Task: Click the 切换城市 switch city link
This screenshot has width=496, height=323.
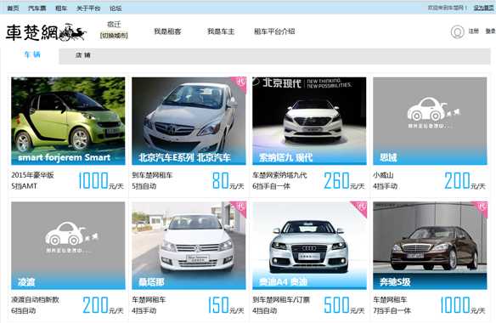Action: [x=114, y=36]
